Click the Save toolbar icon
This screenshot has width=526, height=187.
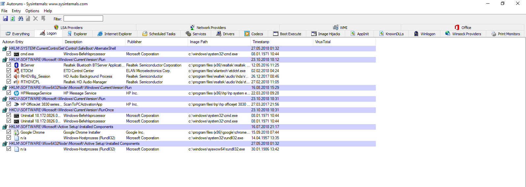point(5,19)
